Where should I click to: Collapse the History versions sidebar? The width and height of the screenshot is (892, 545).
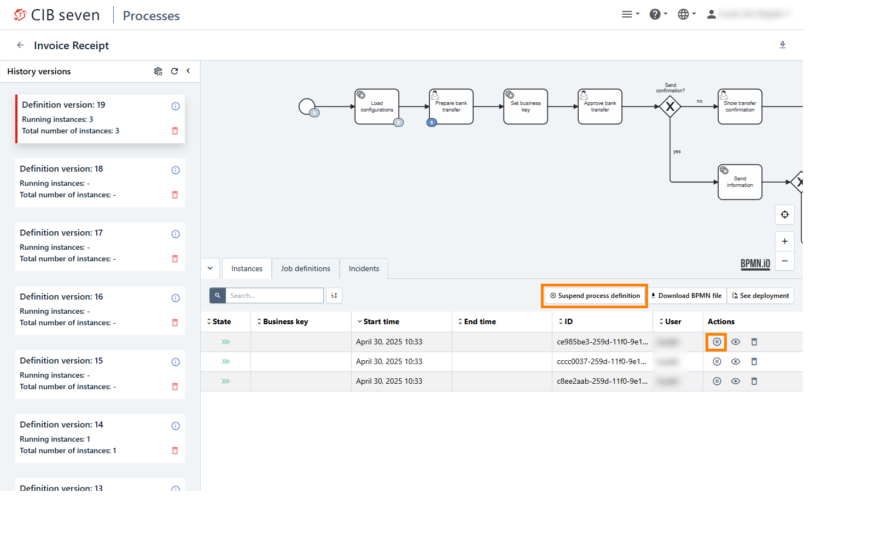[x=188, y=71]
